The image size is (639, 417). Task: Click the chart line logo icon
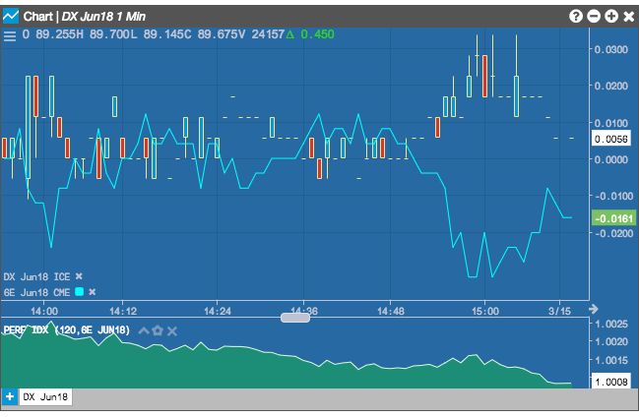(11, 17)
